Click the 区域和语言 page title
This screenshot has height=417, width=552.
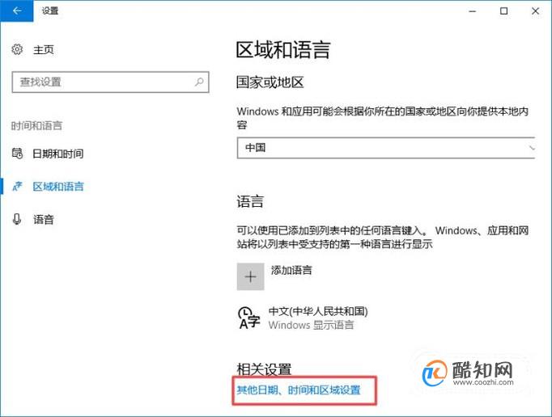(283, 49)
